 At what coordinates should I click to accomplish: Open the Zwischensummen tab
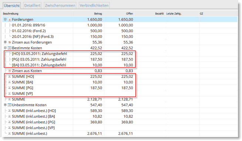coord(60,6)
